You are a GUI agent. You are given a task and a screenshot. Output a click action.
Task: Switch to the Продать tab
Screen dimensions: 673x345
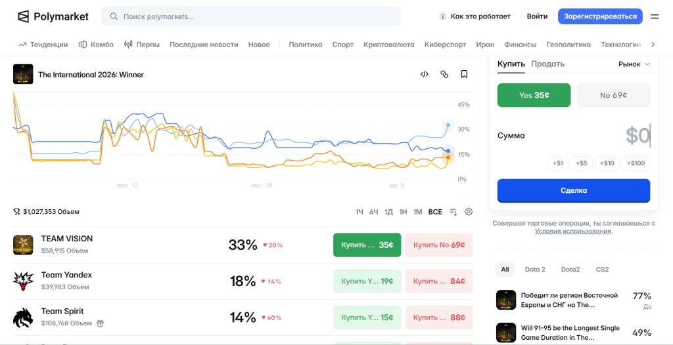(x=547, y=64)
